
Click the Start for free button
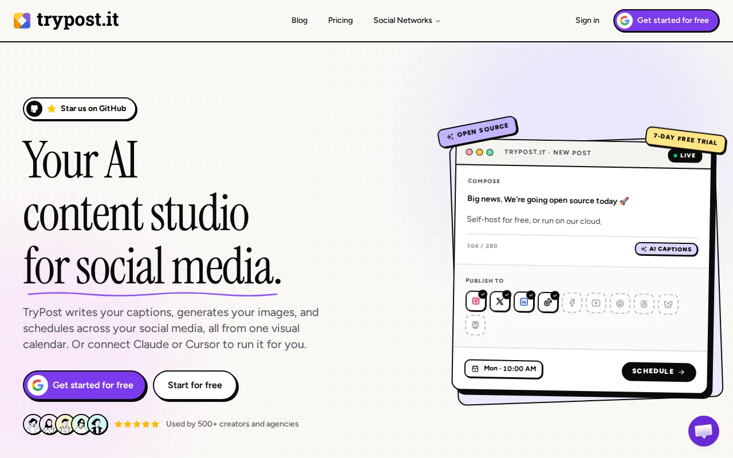[195, 385]
